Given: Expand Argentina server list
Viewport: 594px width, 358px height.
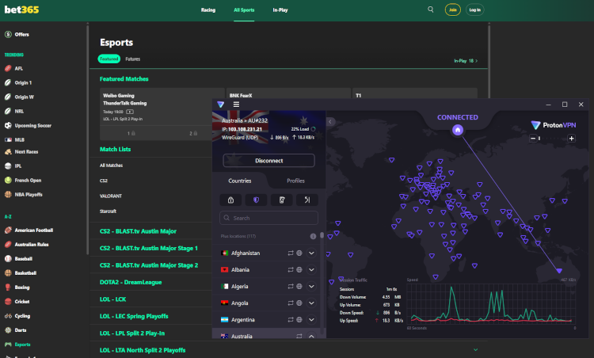Looking at the screenshot, I should (x=311, y=320).
